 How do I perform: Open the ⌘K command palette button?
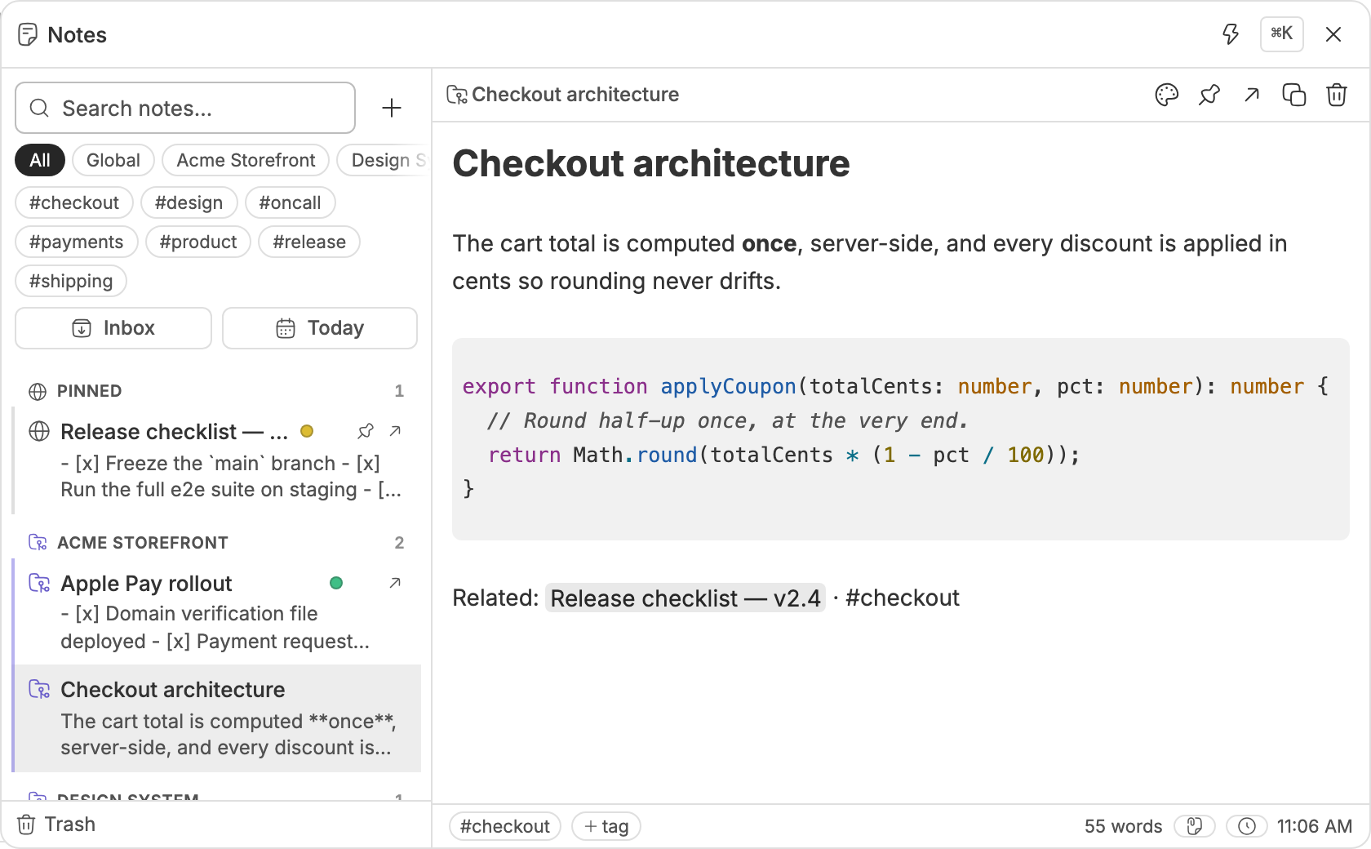[1281, 34]
